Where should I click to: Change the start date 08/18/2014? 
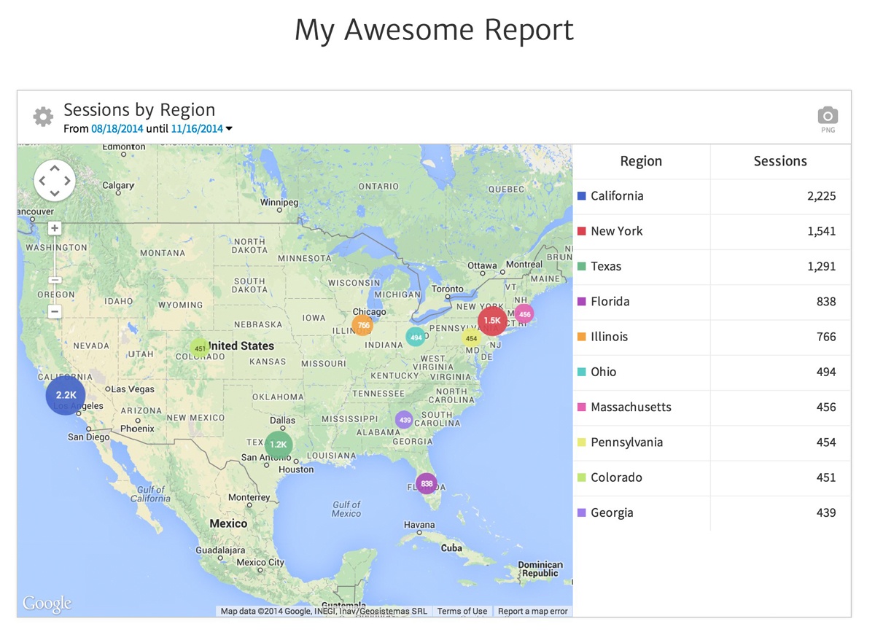click(116, 129)
